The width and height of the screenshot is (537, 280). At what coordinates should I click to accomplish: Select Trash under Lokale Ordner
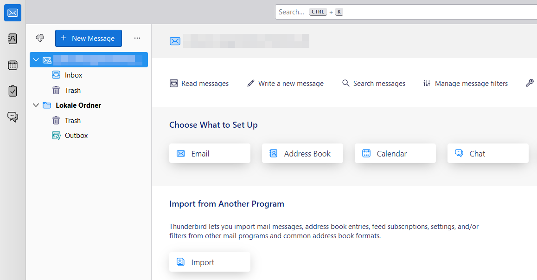(72, 121)
